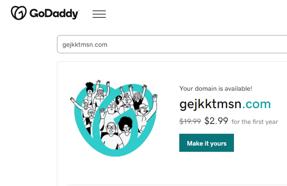The image size is (287, 186).
Task: Click the 'for the first year' text
Action: [254, 122]
